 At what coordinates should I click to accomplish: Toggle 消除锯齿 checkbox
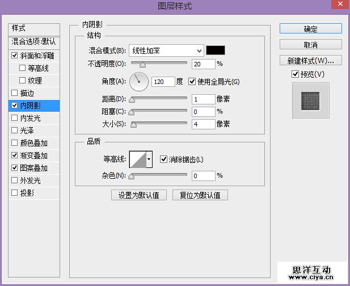pos(164,159)
